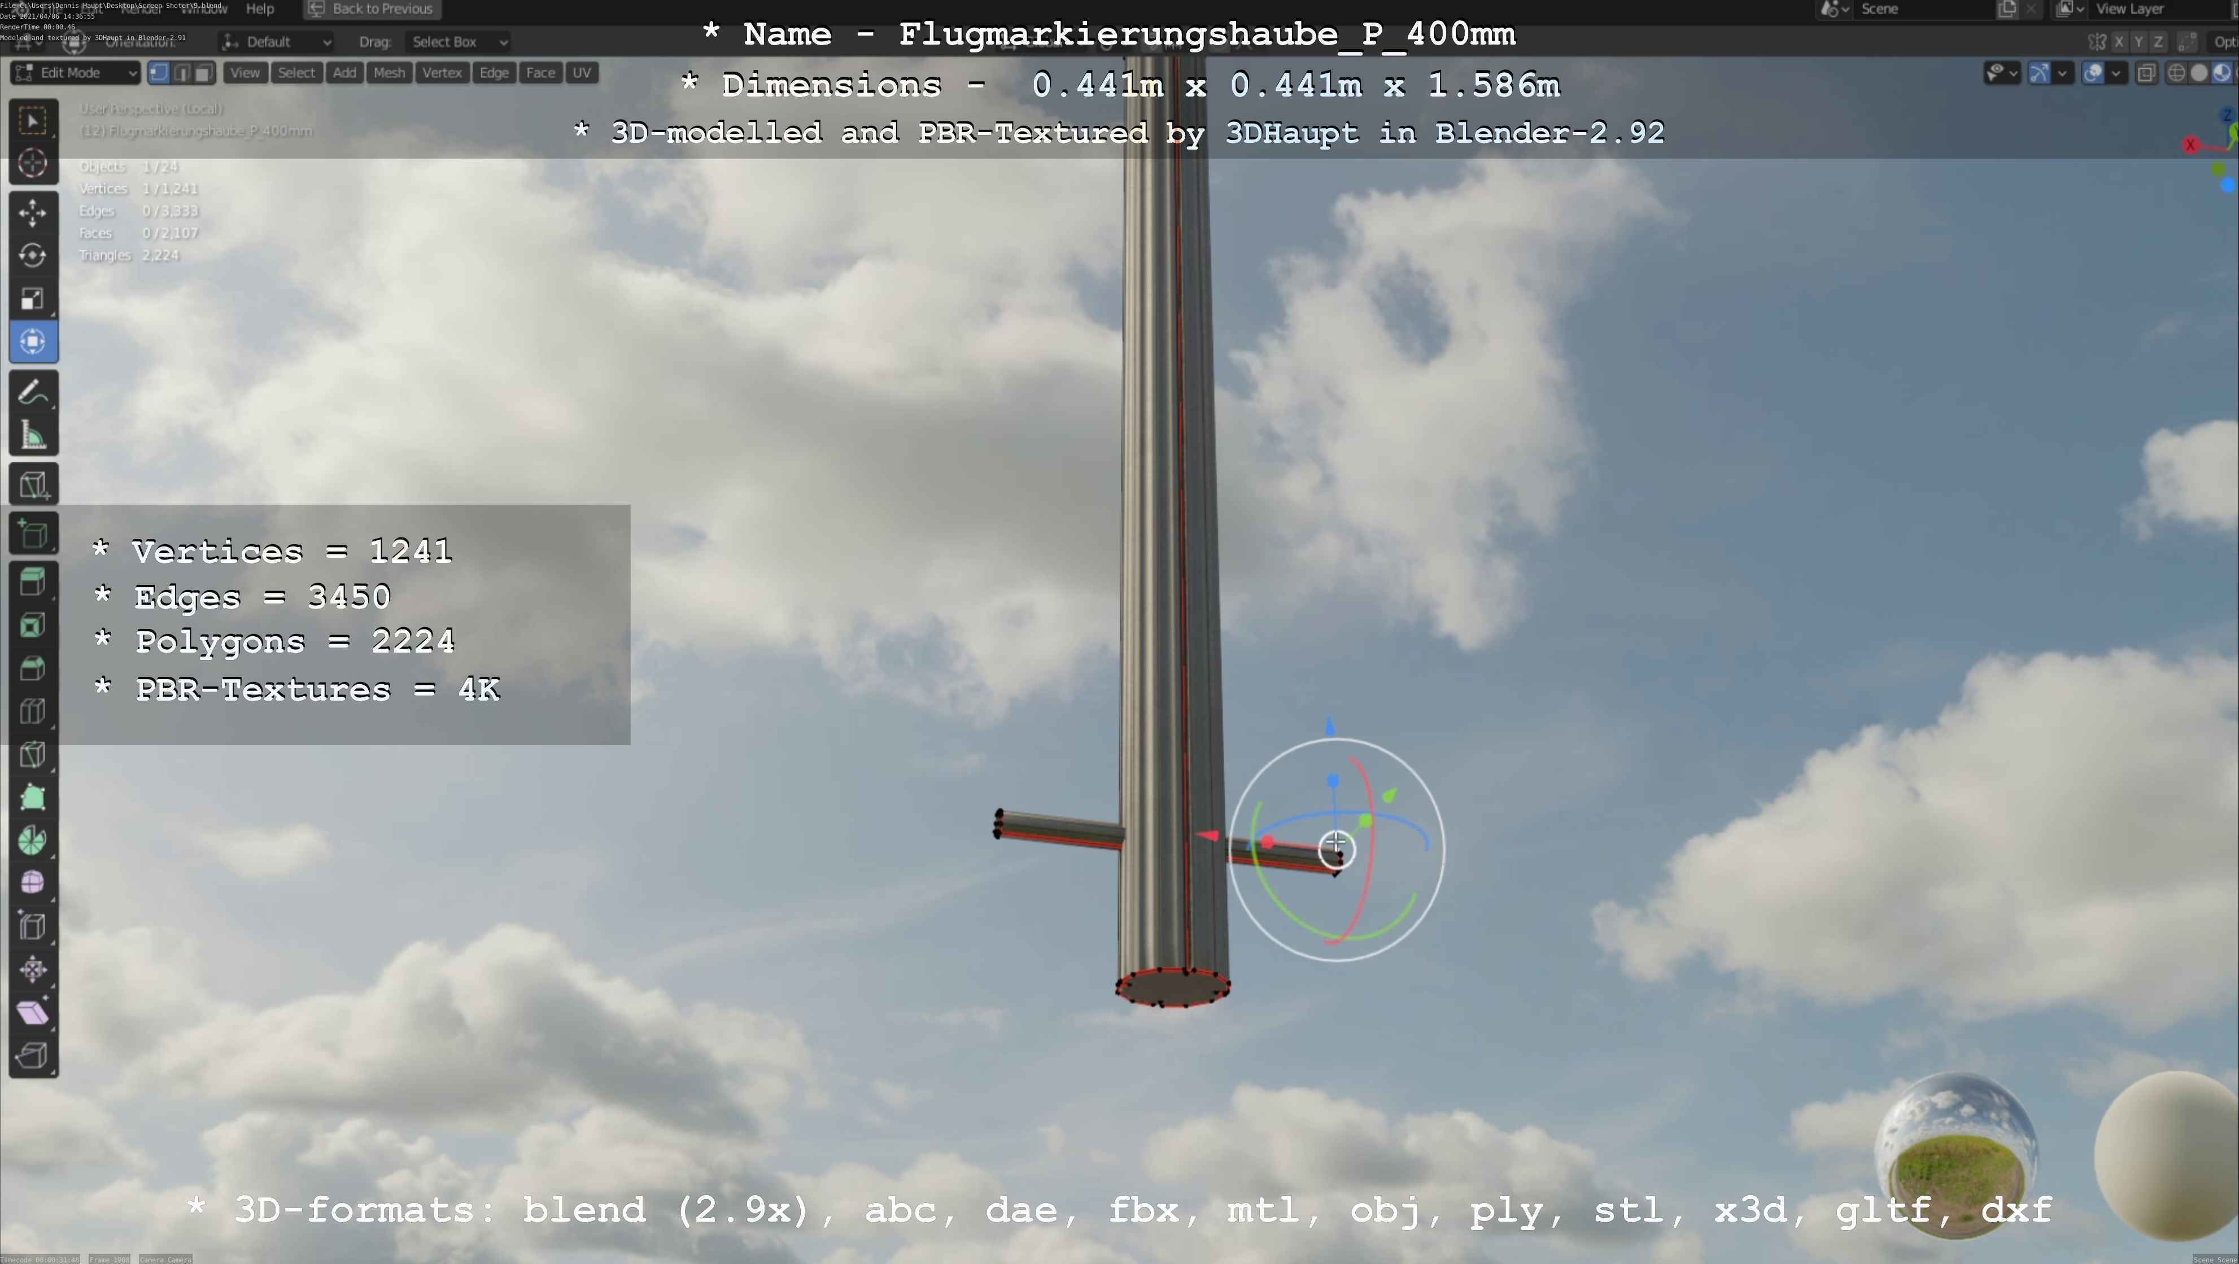This screenshot has width=2239, height=1264.
Task: Switch to solid viewport shading
Action: pyautogui.click(x=2199, y=73)
